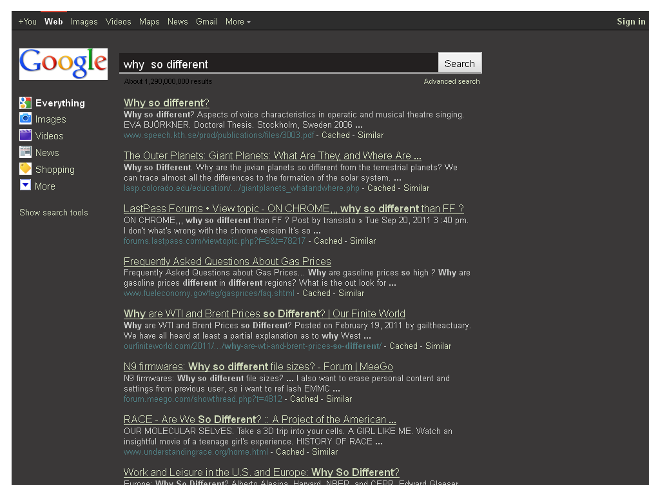Viewport: 649px width, 485px height.
Task: Select Videos filter label in sidebar
Action: coord(49,136)
